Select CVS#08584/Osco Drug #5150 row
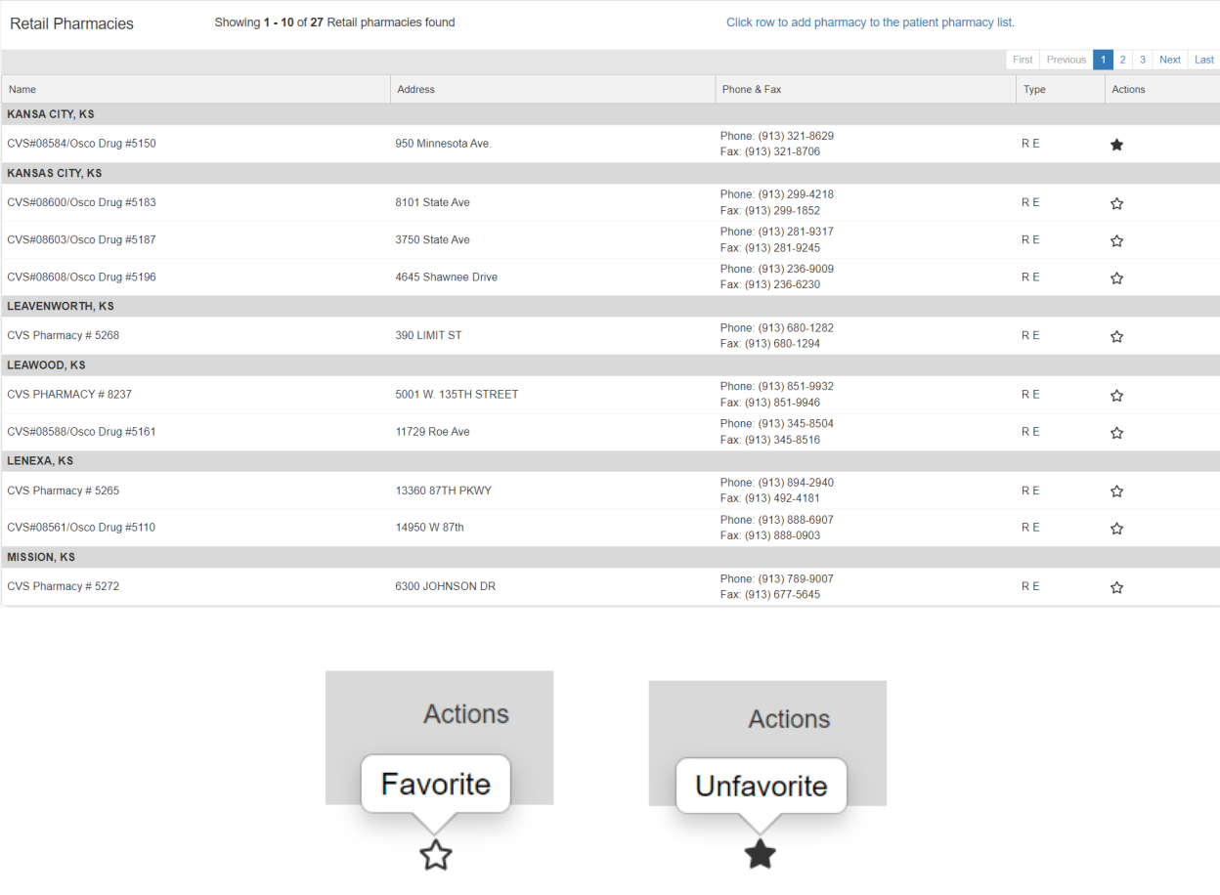1220x895 pixels. pyautogui.click(x=610, y=144)
